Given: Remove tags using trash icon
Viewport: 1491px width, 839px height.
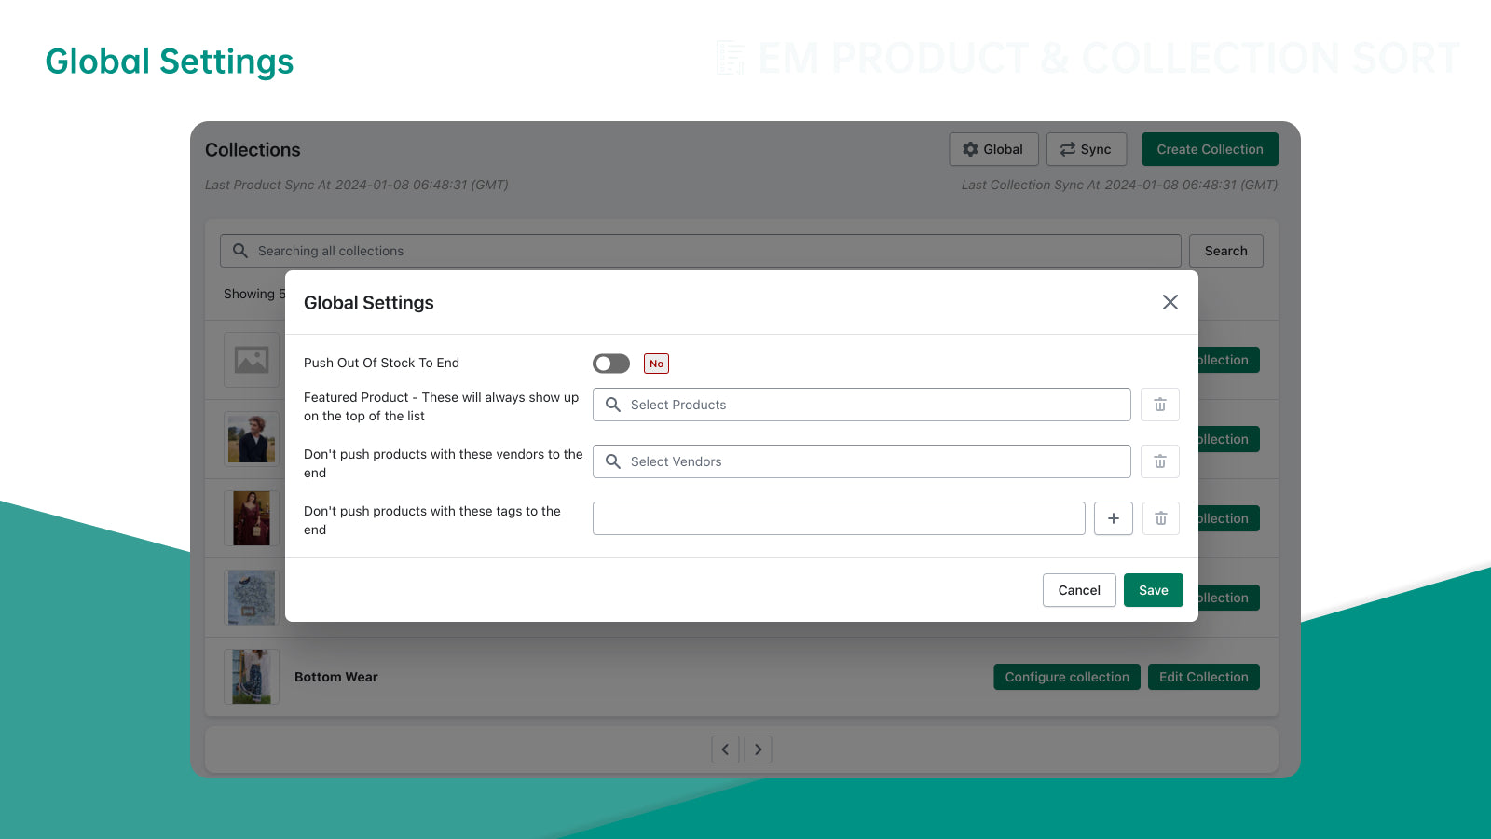Looking at the screenshot, I should coord(1161,518).
